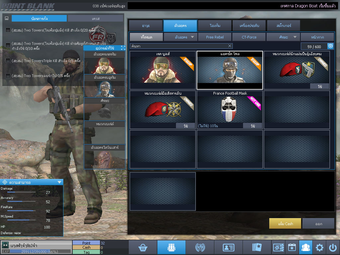340x255 pixels.
Task: Open the ศีรษะ filter dropdown
Action: (283, 37)
